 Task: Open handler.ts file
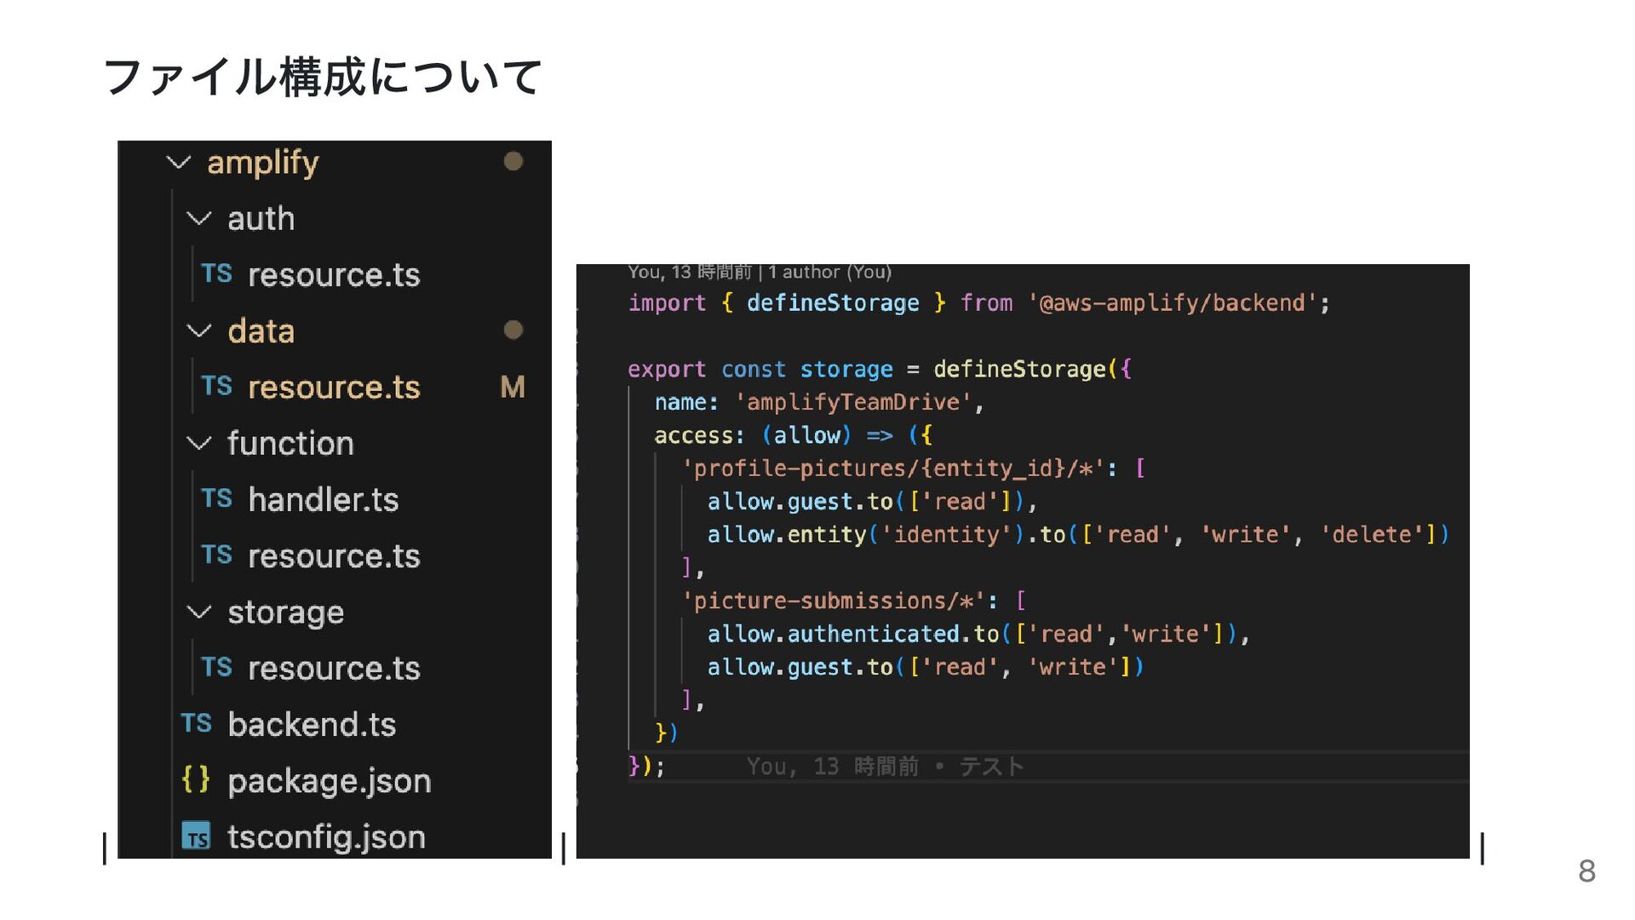tap(324, 500)
